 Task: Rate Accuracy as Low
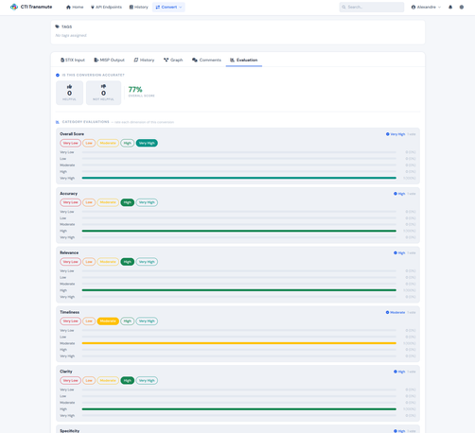pos(89,202)
